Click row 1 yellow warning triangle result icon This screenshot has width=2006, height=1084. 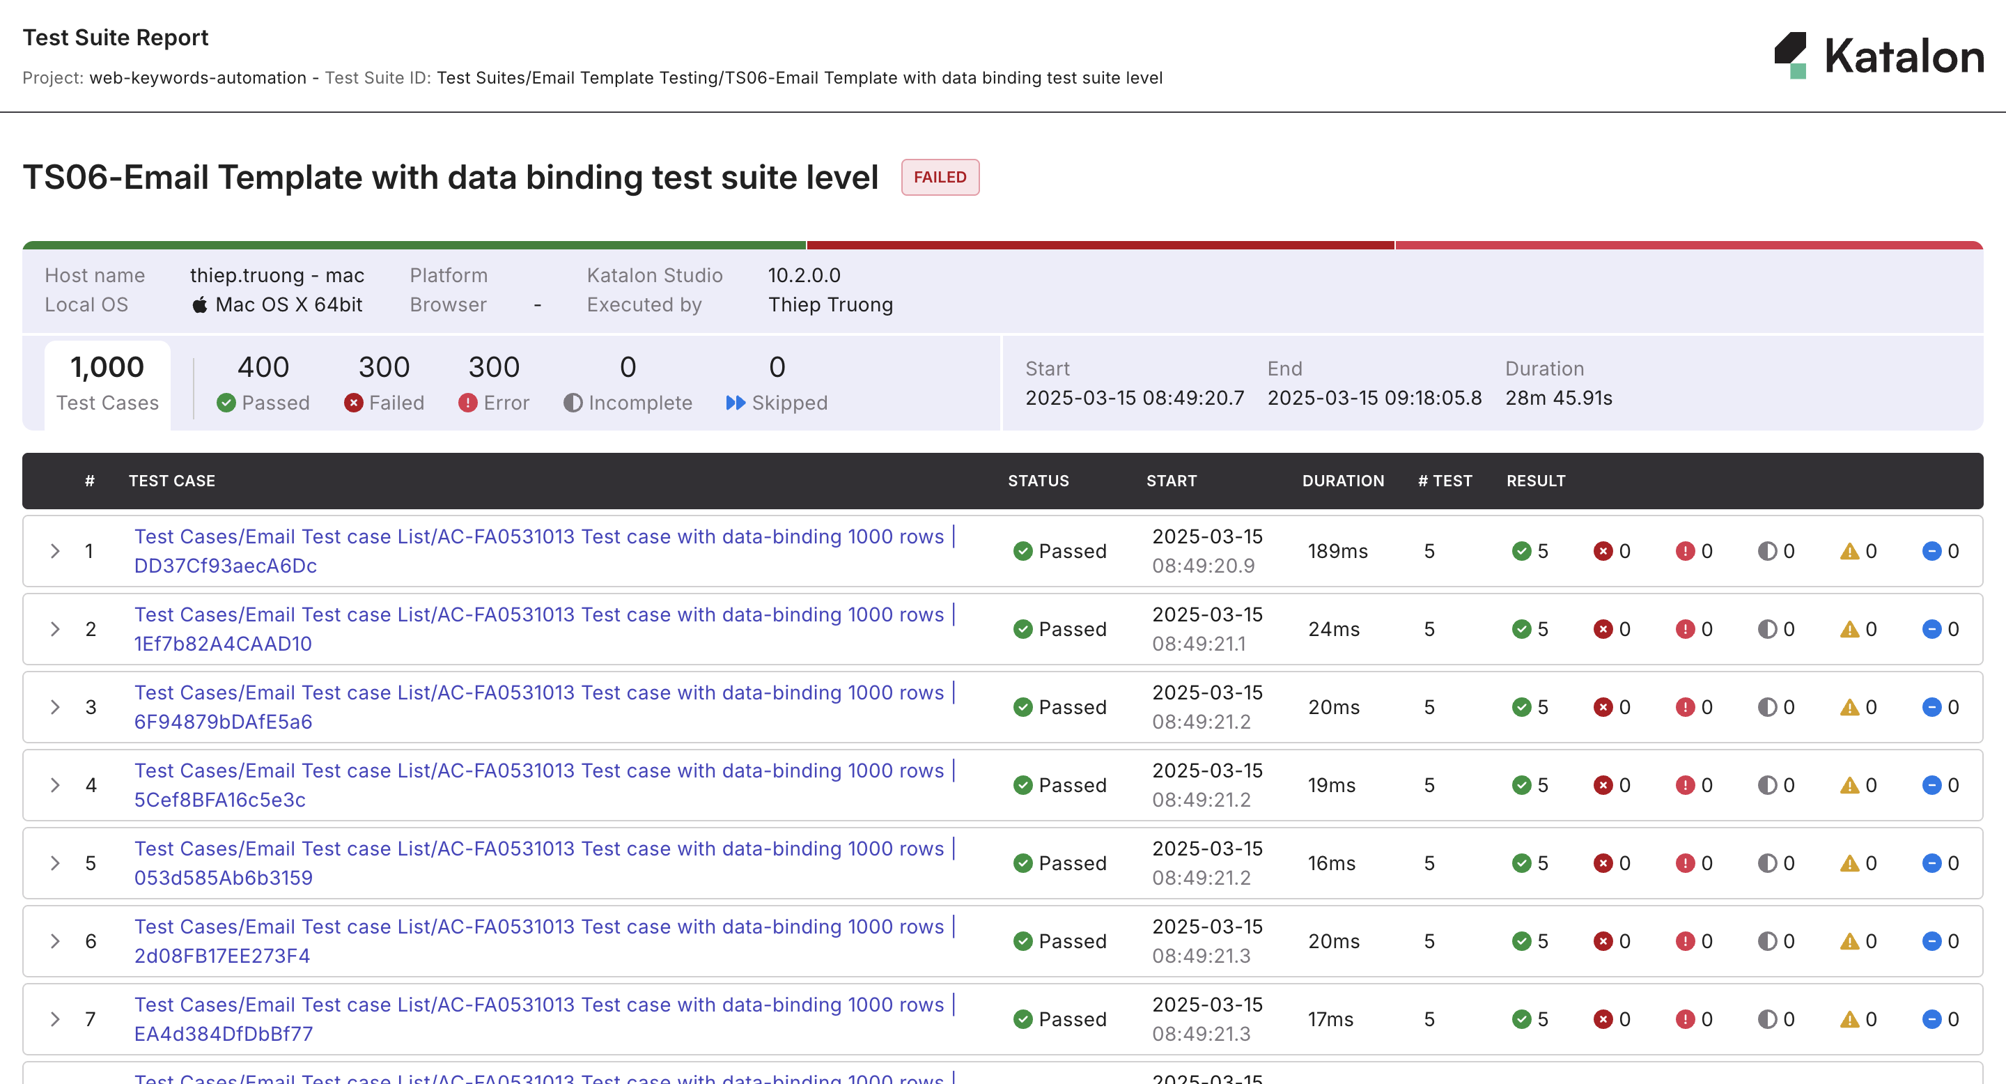[x=1849, y=551]
